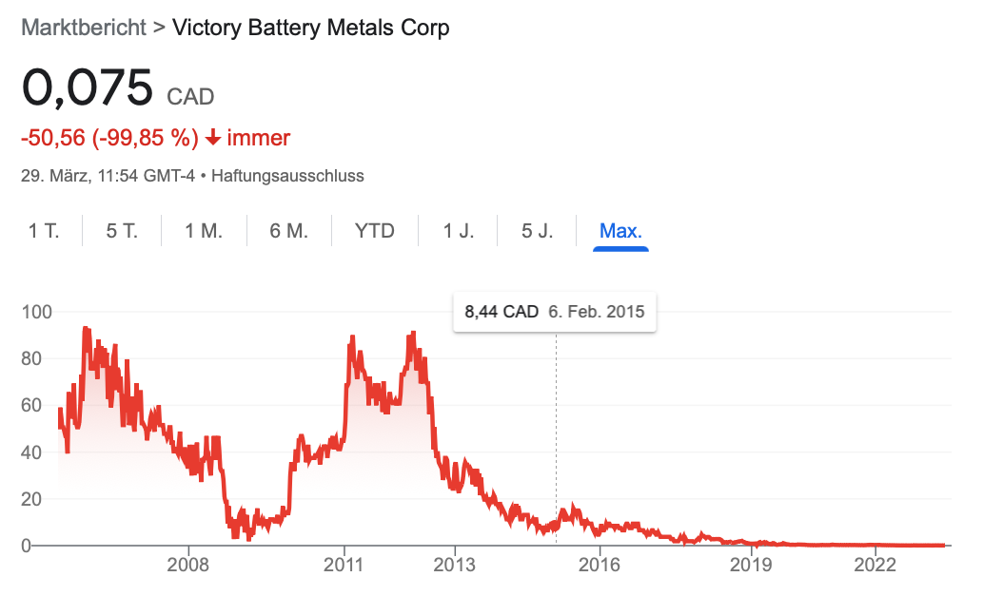Click the Victory Battery Metals Corp title

click(x=310, y=28)
